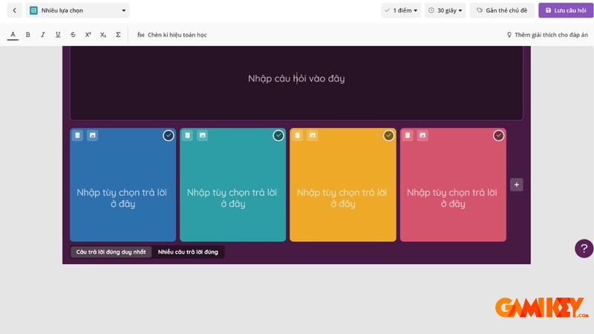Click the back arrow button
The image size is (594, 334).
(x=14, y=10)
